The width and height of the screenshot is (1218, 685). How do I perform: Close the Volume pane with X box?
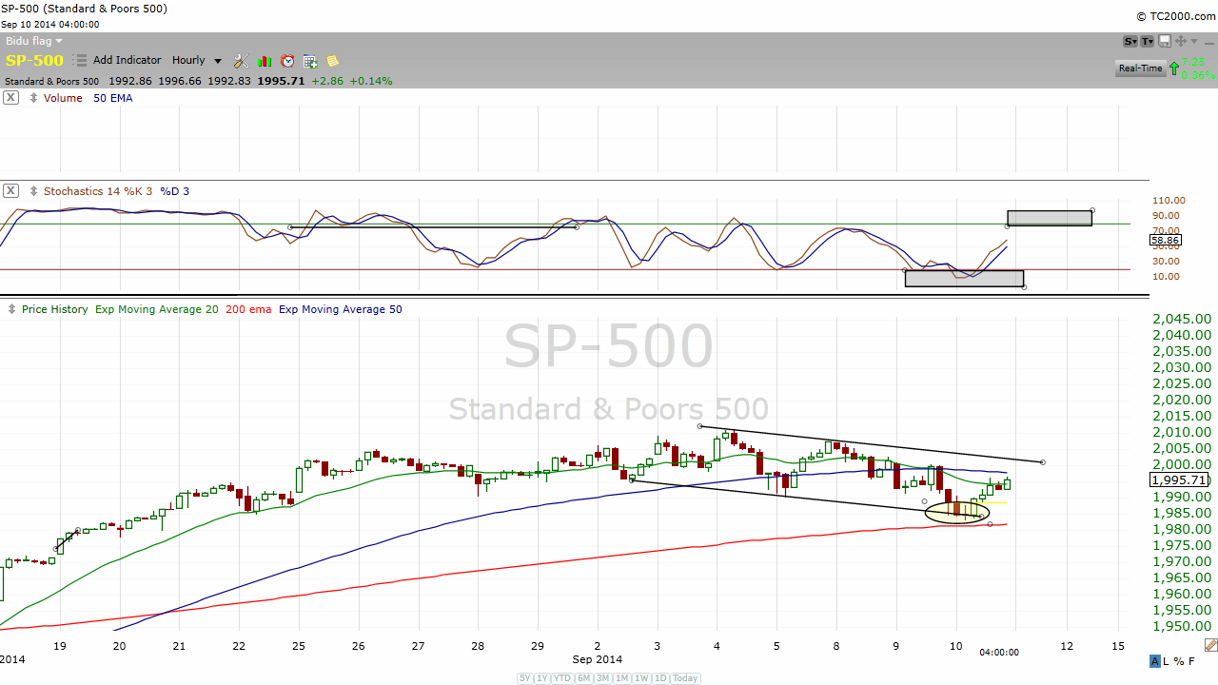click(x=10, y=98)
